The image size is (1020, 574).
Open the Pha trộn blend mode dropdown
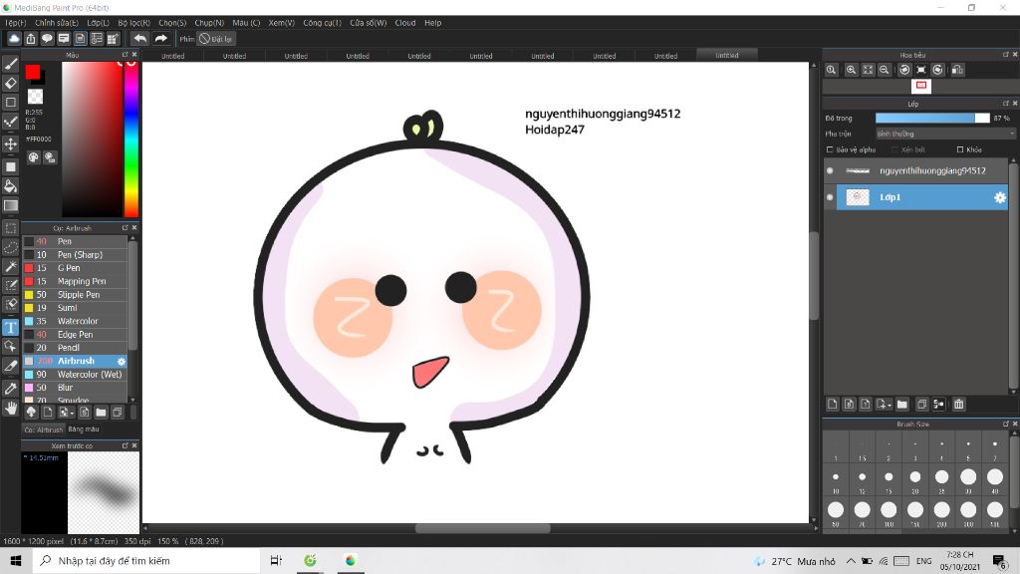pos(945,134)
